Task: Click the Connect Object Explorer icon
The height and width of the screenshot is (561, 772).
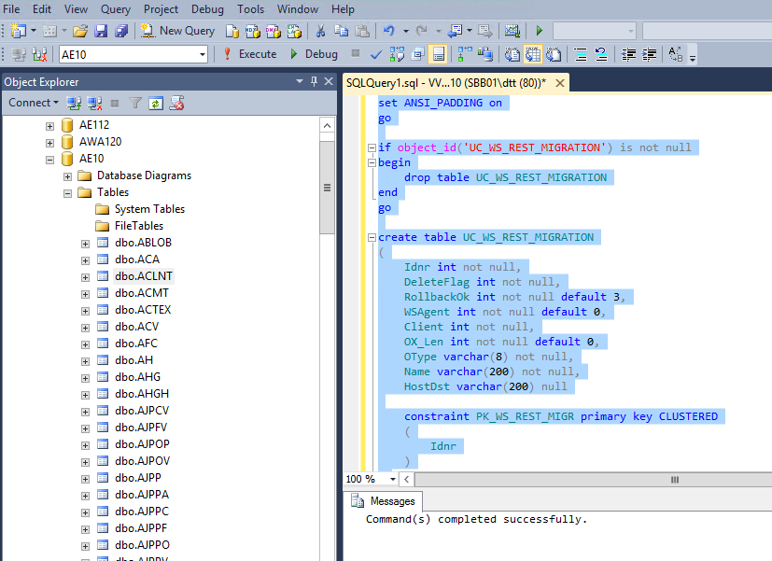Action: click(74, 103)
